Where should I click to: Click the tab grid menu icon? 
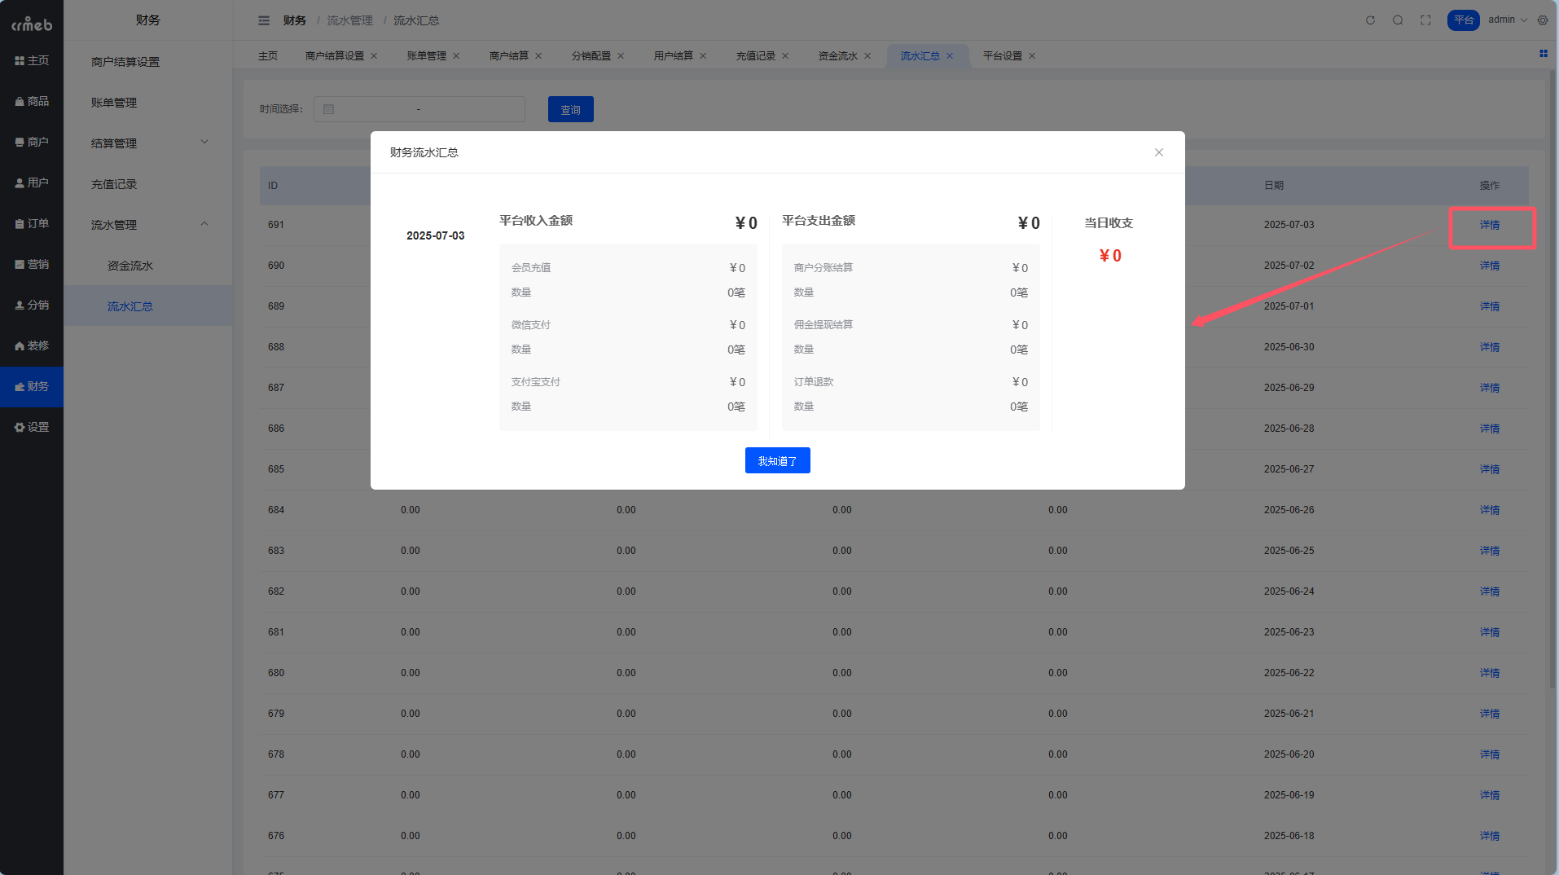point(1543,54)
